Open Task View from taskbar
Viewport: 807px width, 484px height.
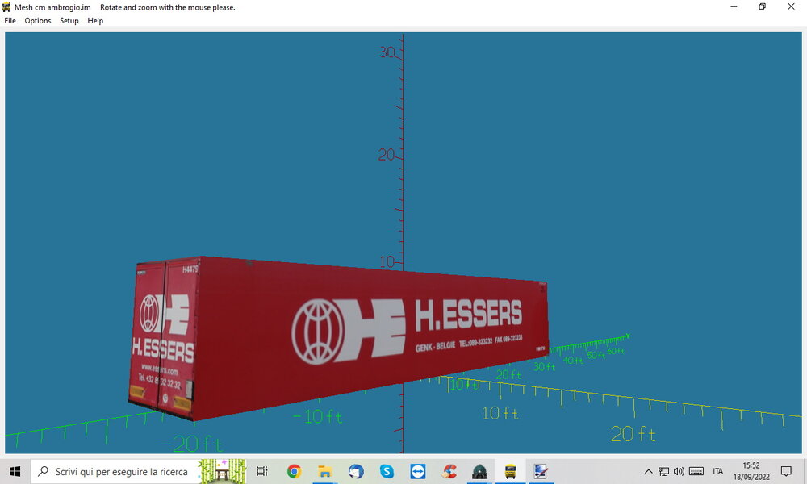[262, 471]
